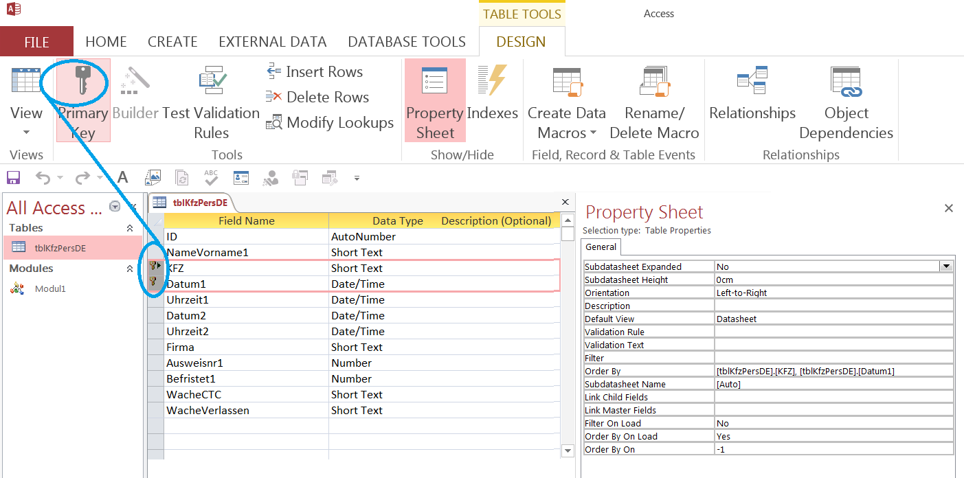Click the Order By property field
Image resolution: width=964 pixels, height=478 pixels.
tap(833, 371)
